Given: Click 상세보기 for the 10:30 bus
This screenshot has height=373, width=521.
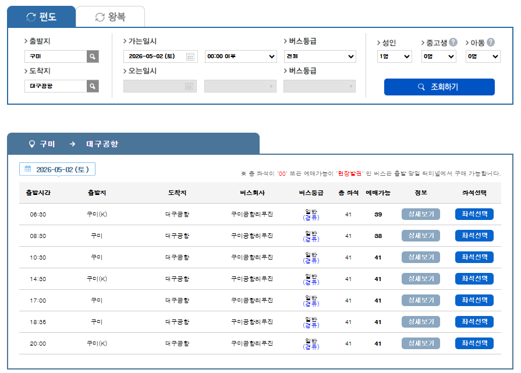Looking at the screenshot, I should (421, 257).
